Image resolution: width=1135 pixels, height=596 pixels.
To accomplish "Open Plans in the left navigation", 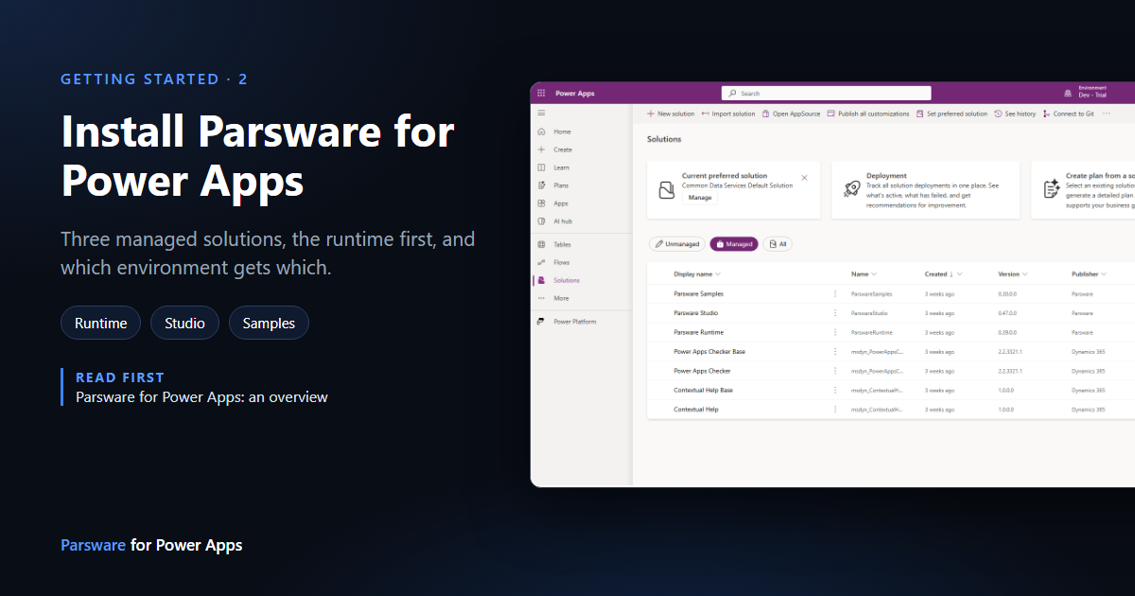I will pyautogui.click(x=554, y=185).
